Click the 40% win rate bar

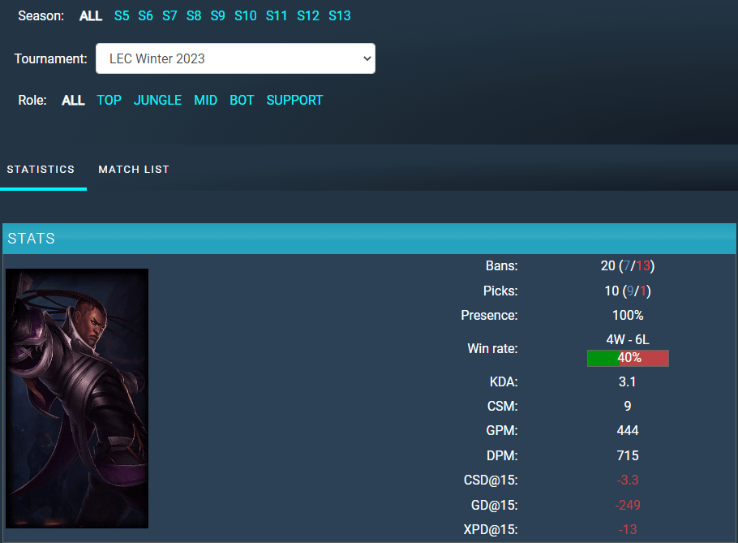628,359
